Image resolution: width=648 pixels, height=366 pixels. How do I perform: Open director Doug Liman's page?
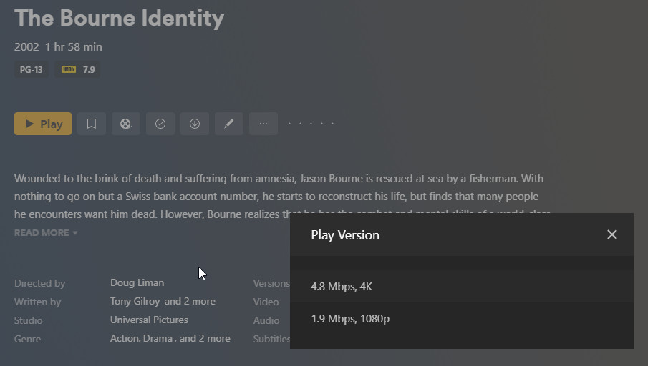pyautogui.click(x=137, y=282)
